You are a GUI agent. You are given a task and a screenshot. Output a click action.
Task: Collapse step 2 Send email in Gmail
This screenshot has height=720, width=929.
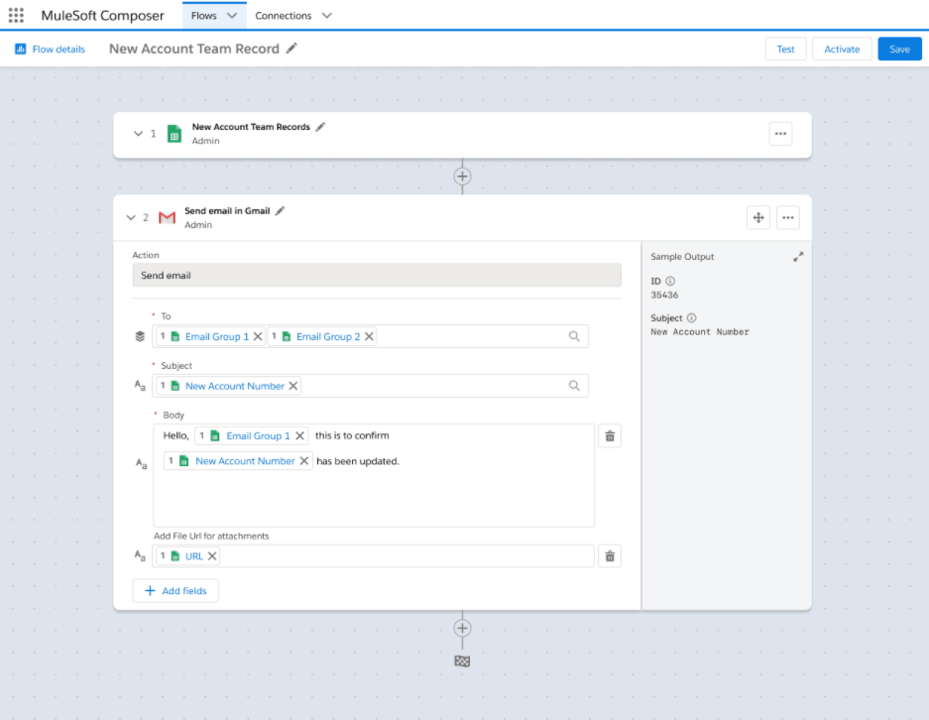point(131,217)
